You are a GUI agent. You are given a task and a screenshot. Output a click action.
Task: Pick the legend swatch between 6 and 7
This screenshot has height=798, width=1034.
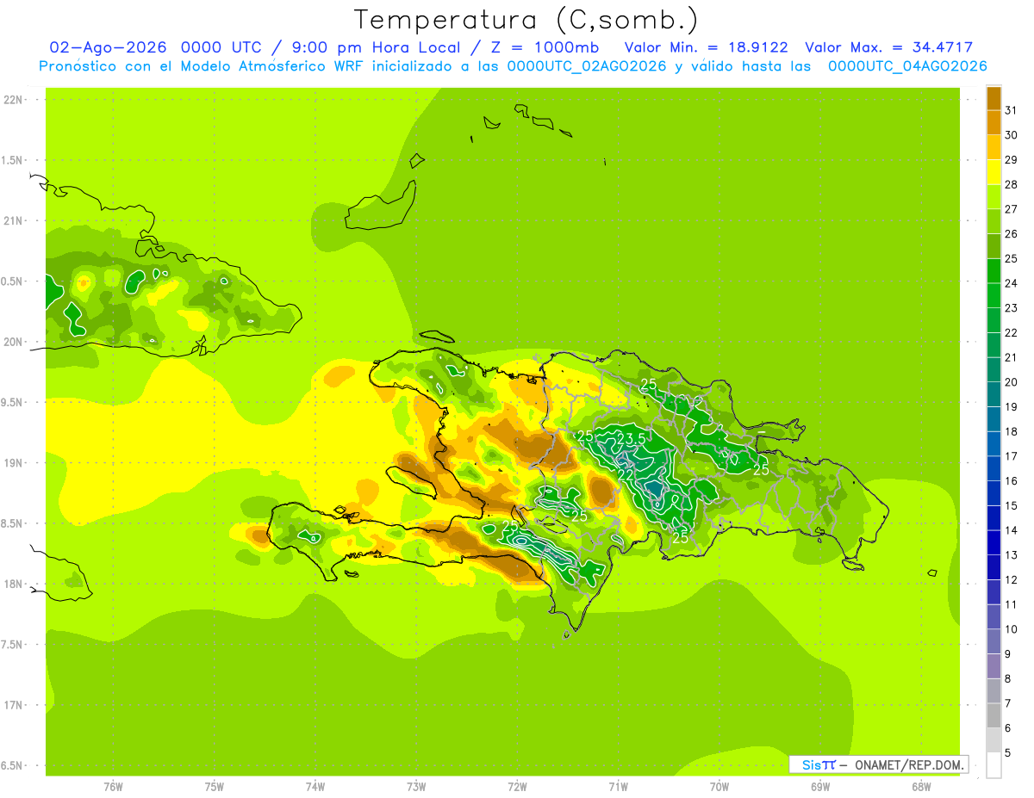click(994, 715)
